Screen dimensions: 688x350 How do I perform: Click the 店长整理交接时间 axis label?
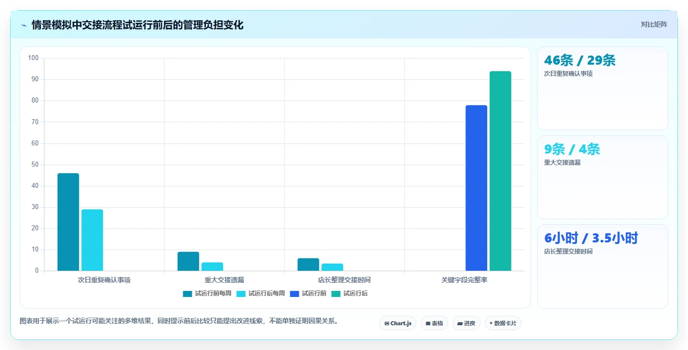(344, 280)
